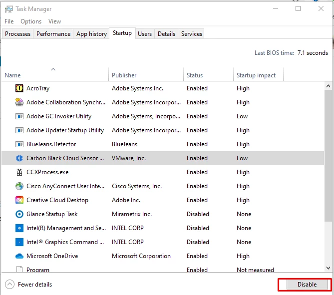This screenshot has height=295, width=334.
Task: Select the Microsoft OneDrive entry
Action: click(163, 256)
